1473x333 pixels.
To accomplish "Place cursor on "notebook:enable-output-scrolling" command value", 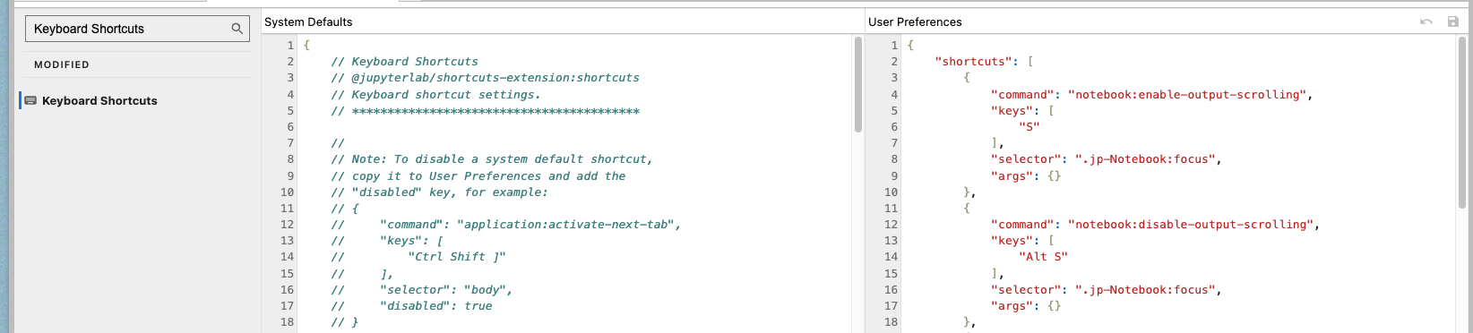I will coord(1187,94).
